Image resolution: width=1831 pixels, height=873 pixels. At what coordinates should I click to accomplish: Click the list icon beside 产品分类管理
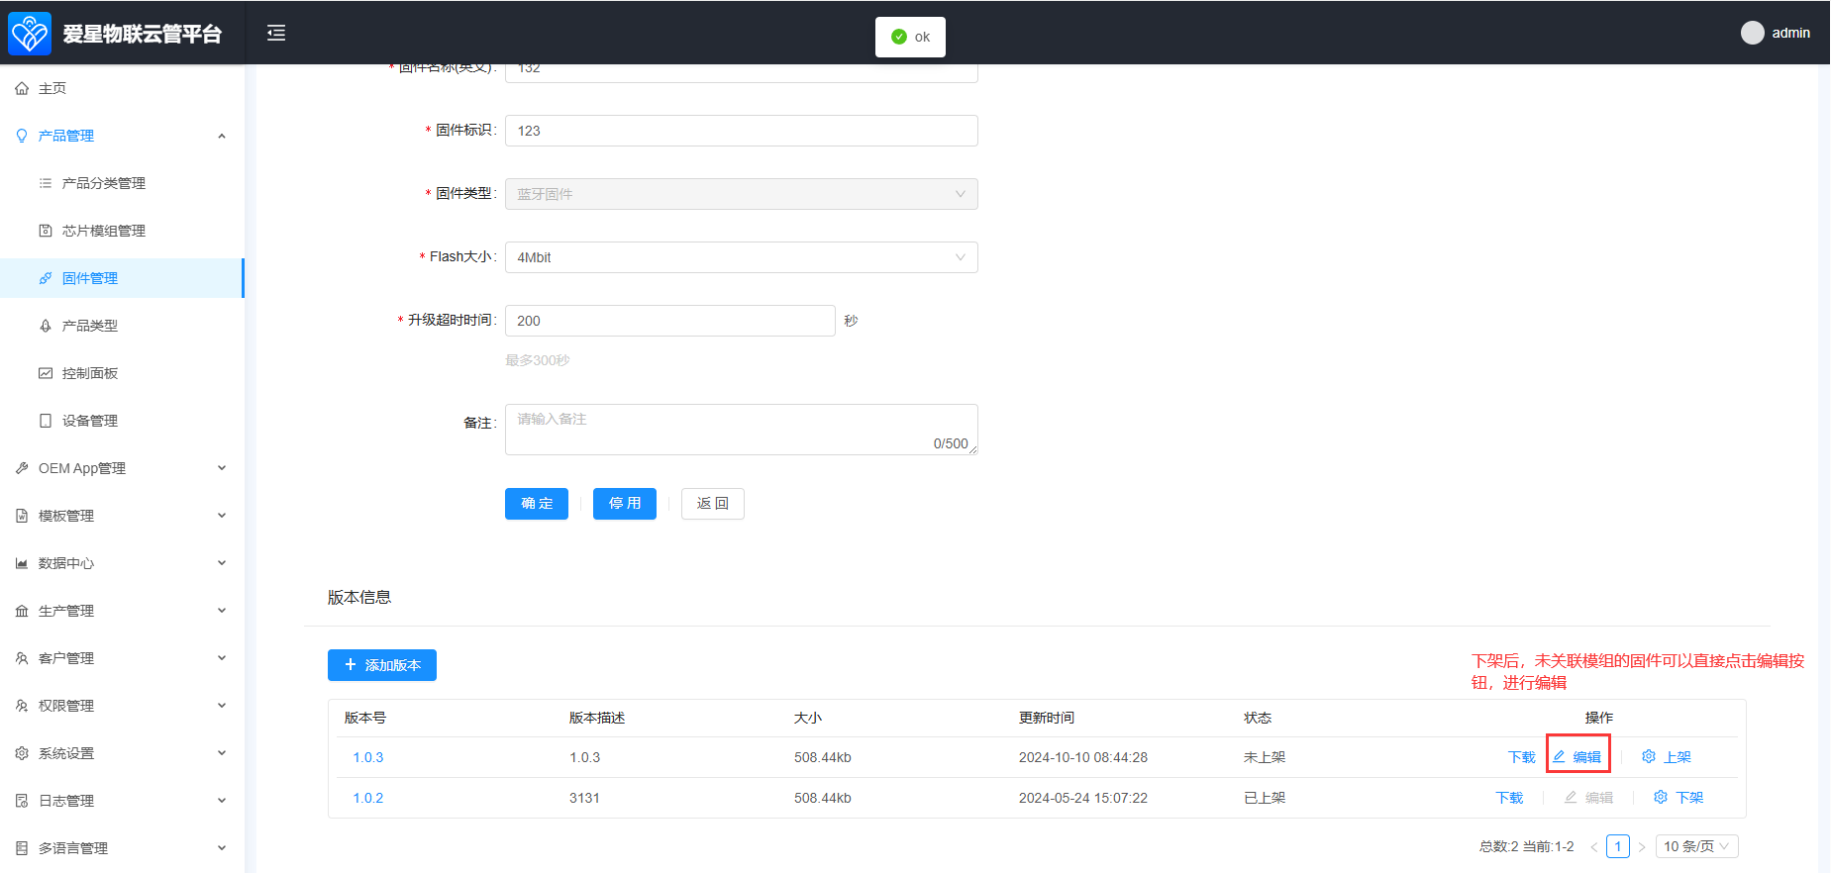tap(46, 183)
